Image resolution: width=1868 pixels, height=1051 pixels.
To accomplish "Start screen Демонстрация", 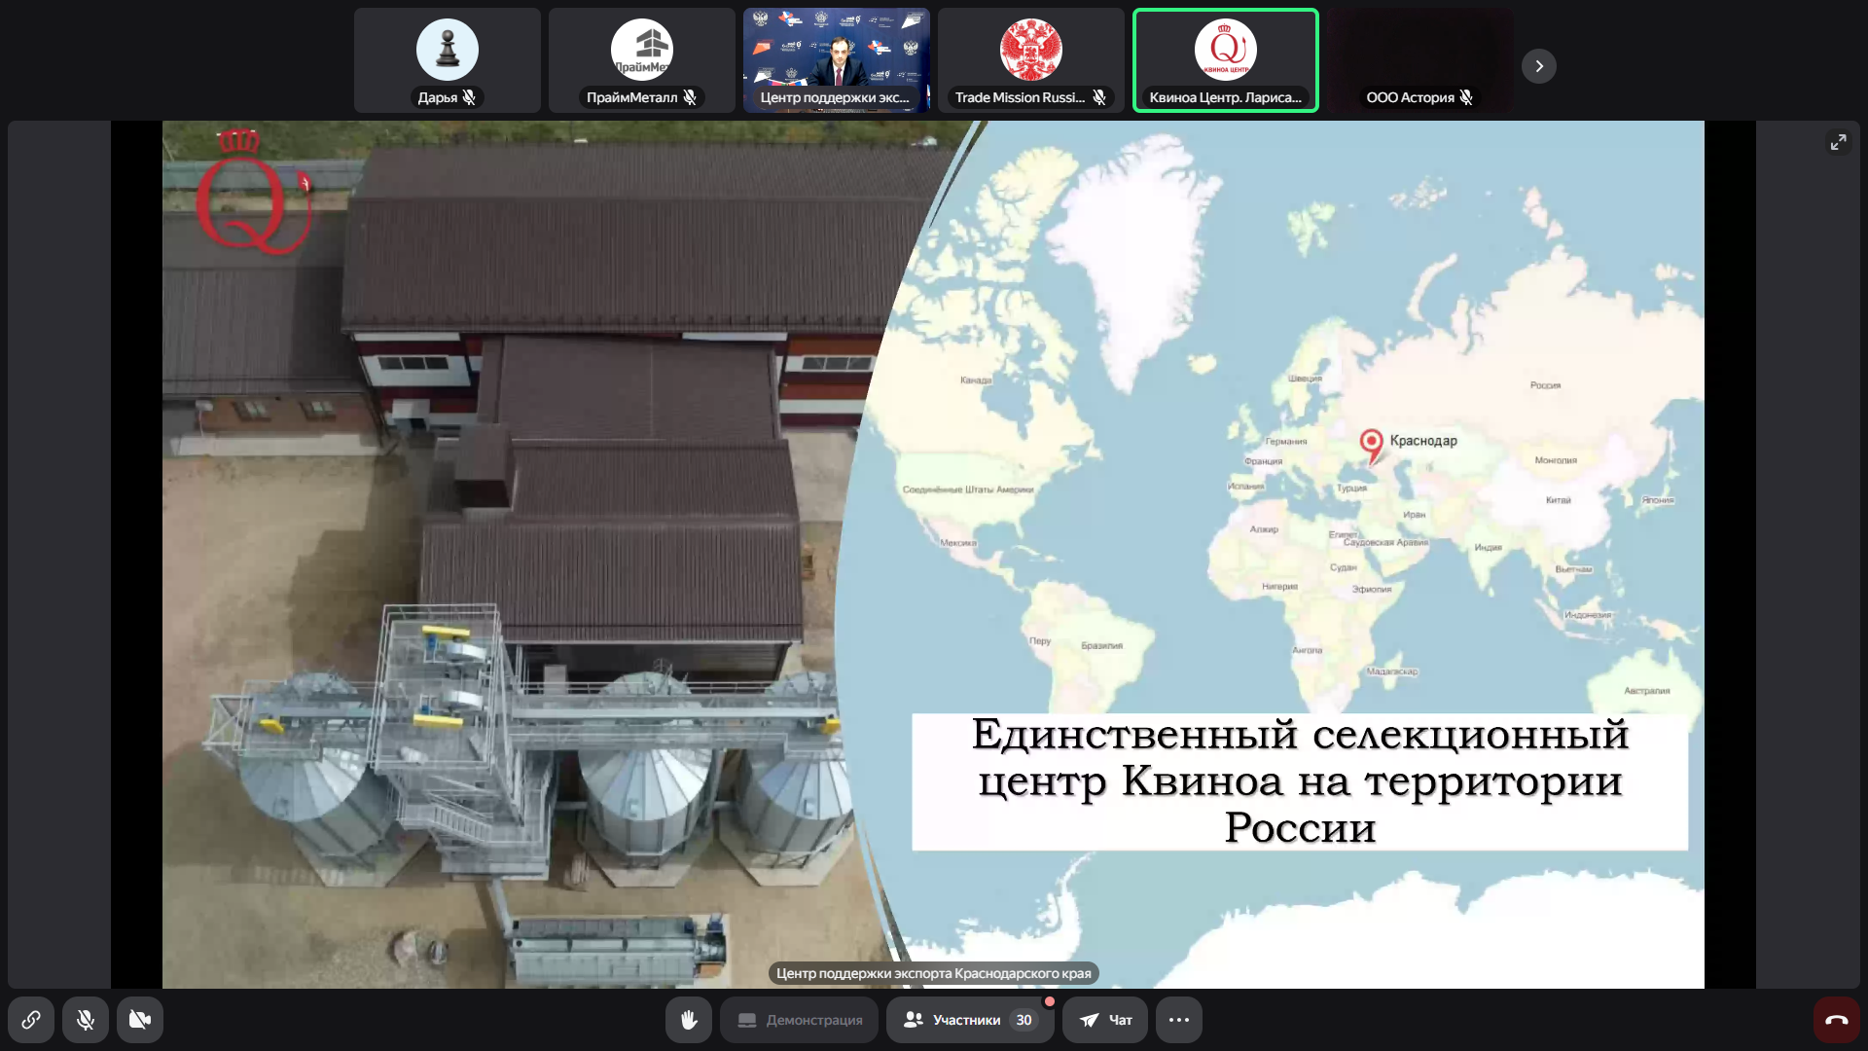I will tap(800, 1020).
